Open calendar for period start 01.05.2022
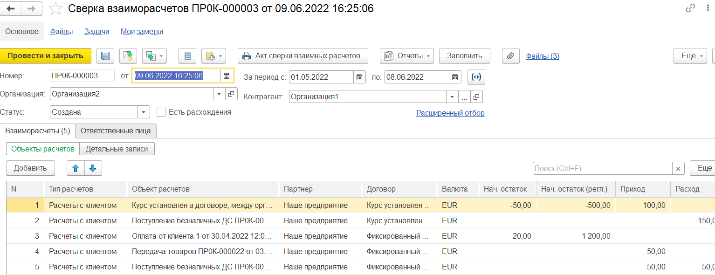 click(359, 77)
